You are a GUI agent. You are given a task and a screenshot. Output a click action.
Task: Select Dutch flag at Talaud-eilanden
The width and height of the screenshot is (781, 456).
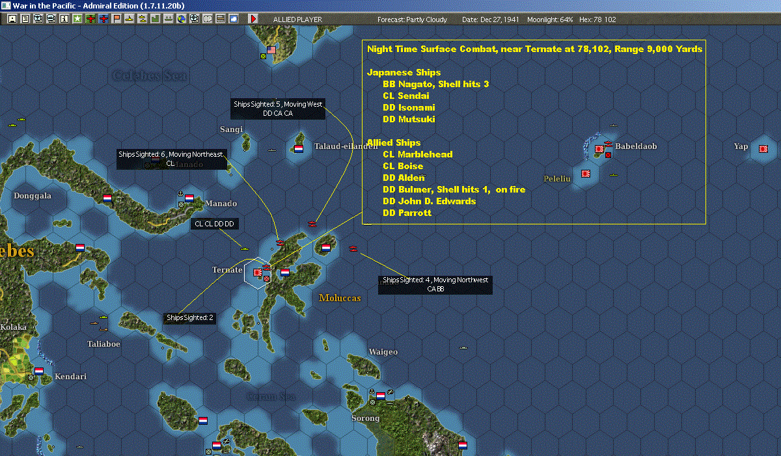click(299, 148)
